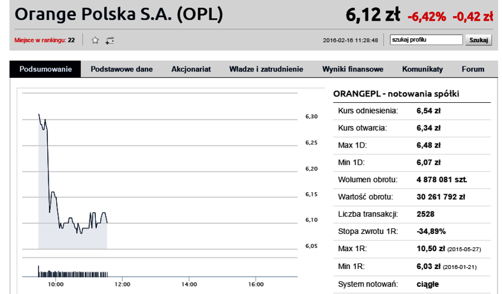Image resolution: width=502 pixels, height=294 pixels.
Task: Select System notowań value ciągłe
Action: tap(428, 284)
